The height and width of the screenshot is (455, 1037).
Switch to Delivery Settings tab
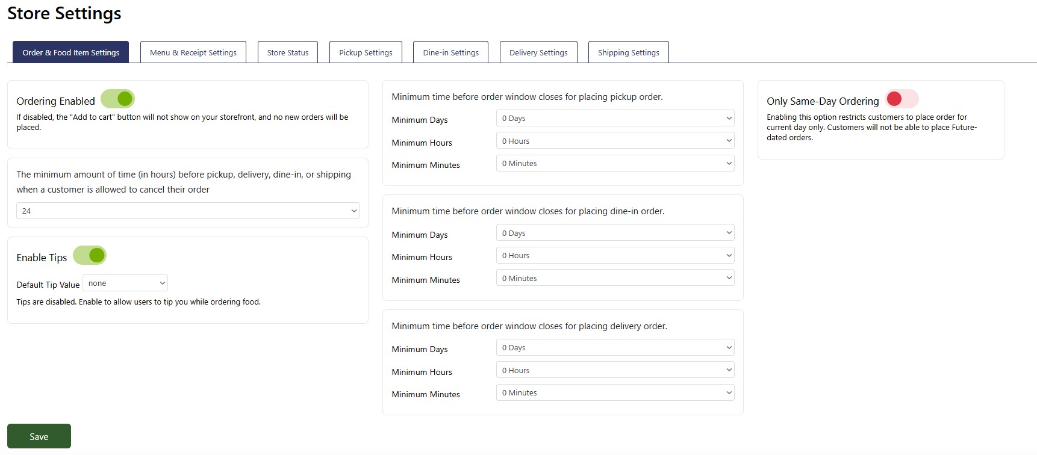pos(538,52)
